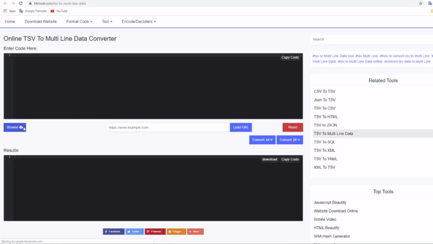Share page via Twitter button
433x244 pixels.
click(135, 232)
